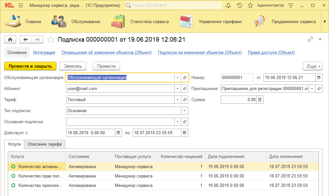This screenshot has height=196, width=329.
Task: Expand the Тариф dropdown list
Action: click(177, 100)
